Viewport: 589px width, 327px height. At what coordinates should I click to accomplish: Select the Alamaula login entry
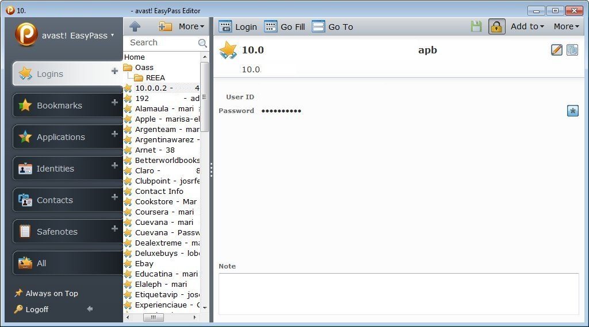click(162, 108)
